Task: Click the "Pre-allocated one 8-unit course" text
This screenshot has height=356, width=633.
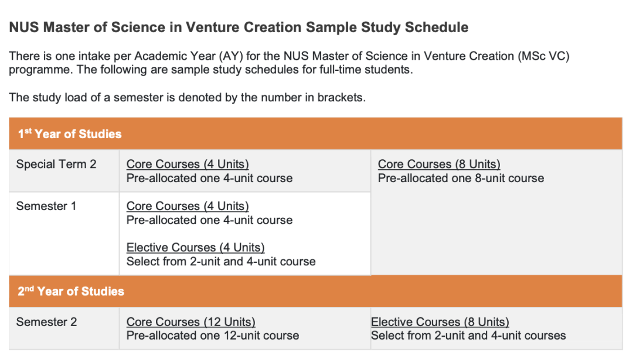Action: (x=461, y=178)
